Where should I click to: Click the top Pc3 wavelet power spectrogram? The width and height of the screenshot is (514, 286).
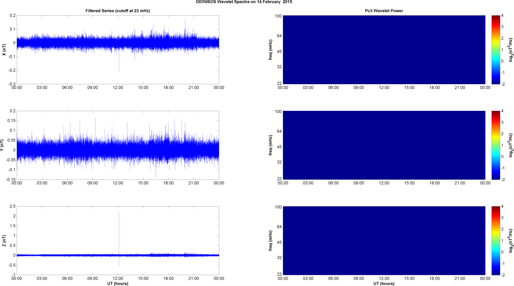pyautogui.click(x=384, y=50)
